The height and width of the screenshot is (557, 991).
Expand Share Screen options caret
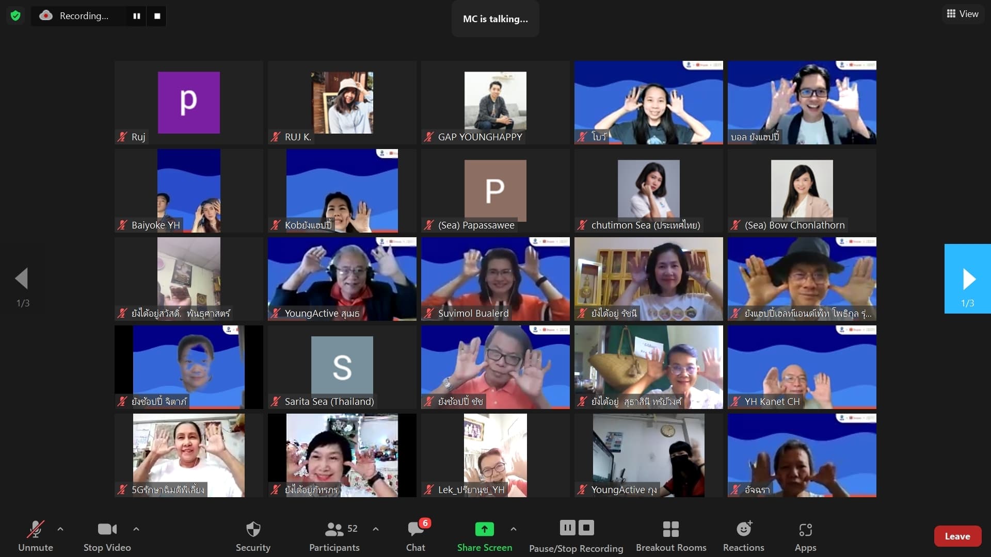514,529
